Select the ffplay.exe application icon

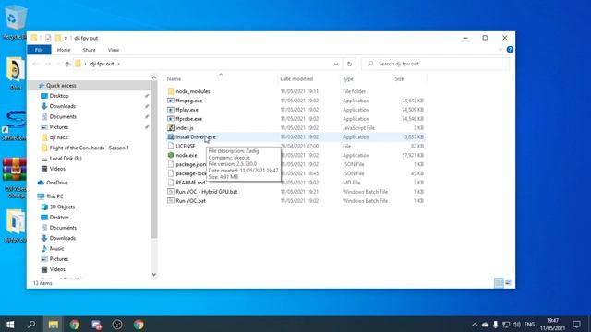(x=171, y=110)
